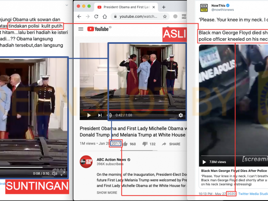Reload the YouTube page
268x201 pixels.
tap(96, 17)
